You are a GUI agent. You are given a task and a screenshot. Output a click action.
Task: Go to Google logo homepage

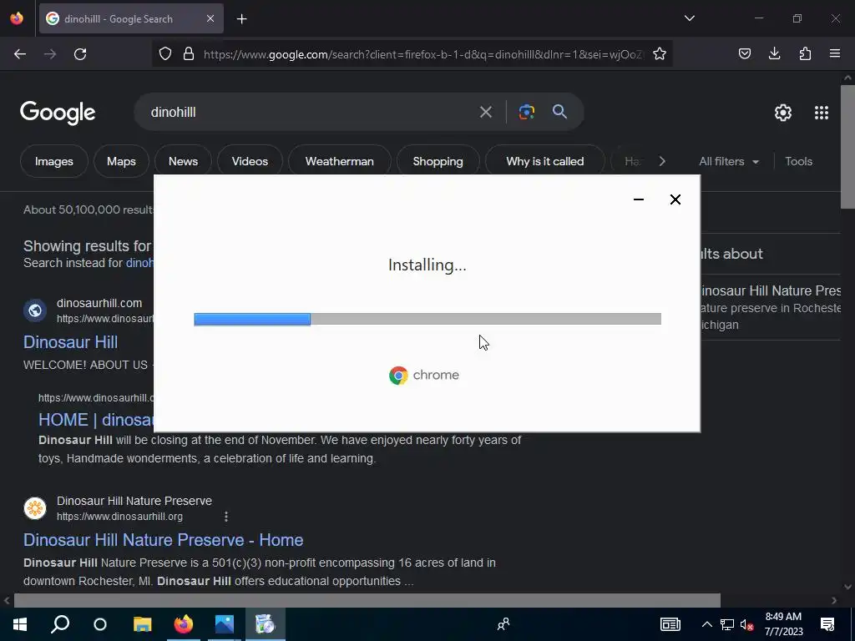point(58,113)
